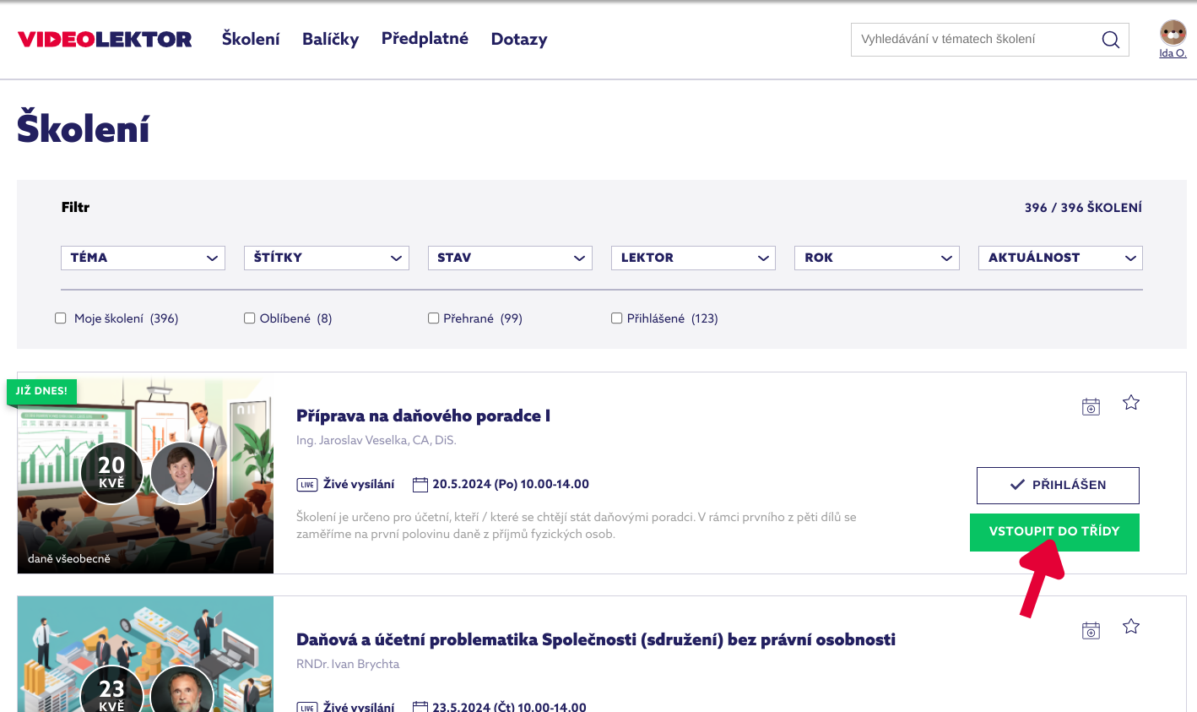Check the Přehrané filter option
Screen dimensions: 1197x712
tap(434, 318)
